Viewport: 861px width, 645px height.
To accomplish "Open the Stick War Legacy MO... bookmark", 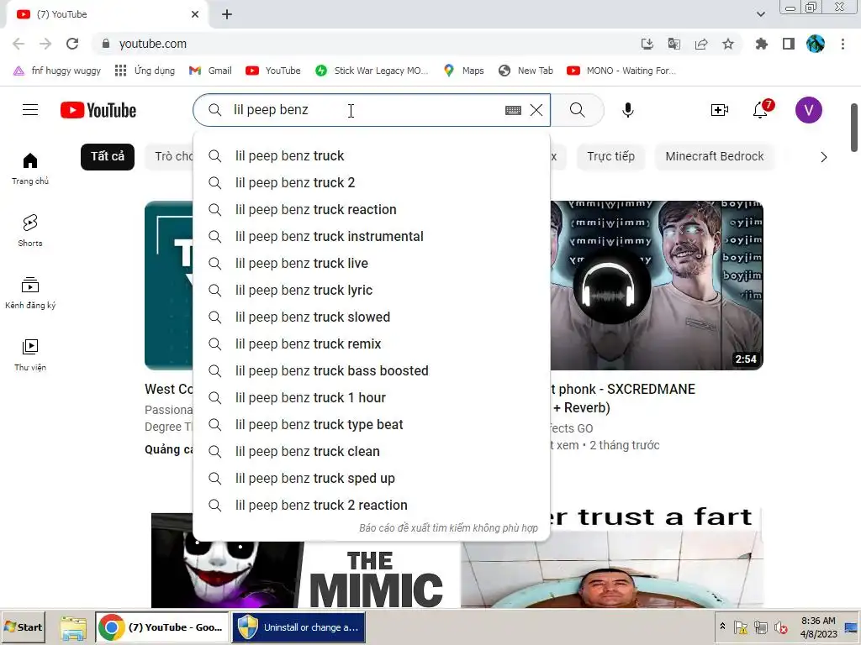I will [x=372, y=71].
